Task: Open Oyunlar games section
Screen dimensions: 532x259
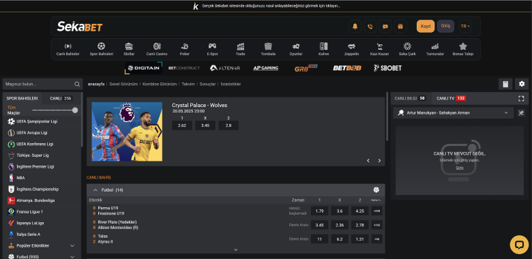Action: click(x=296, y=50)
